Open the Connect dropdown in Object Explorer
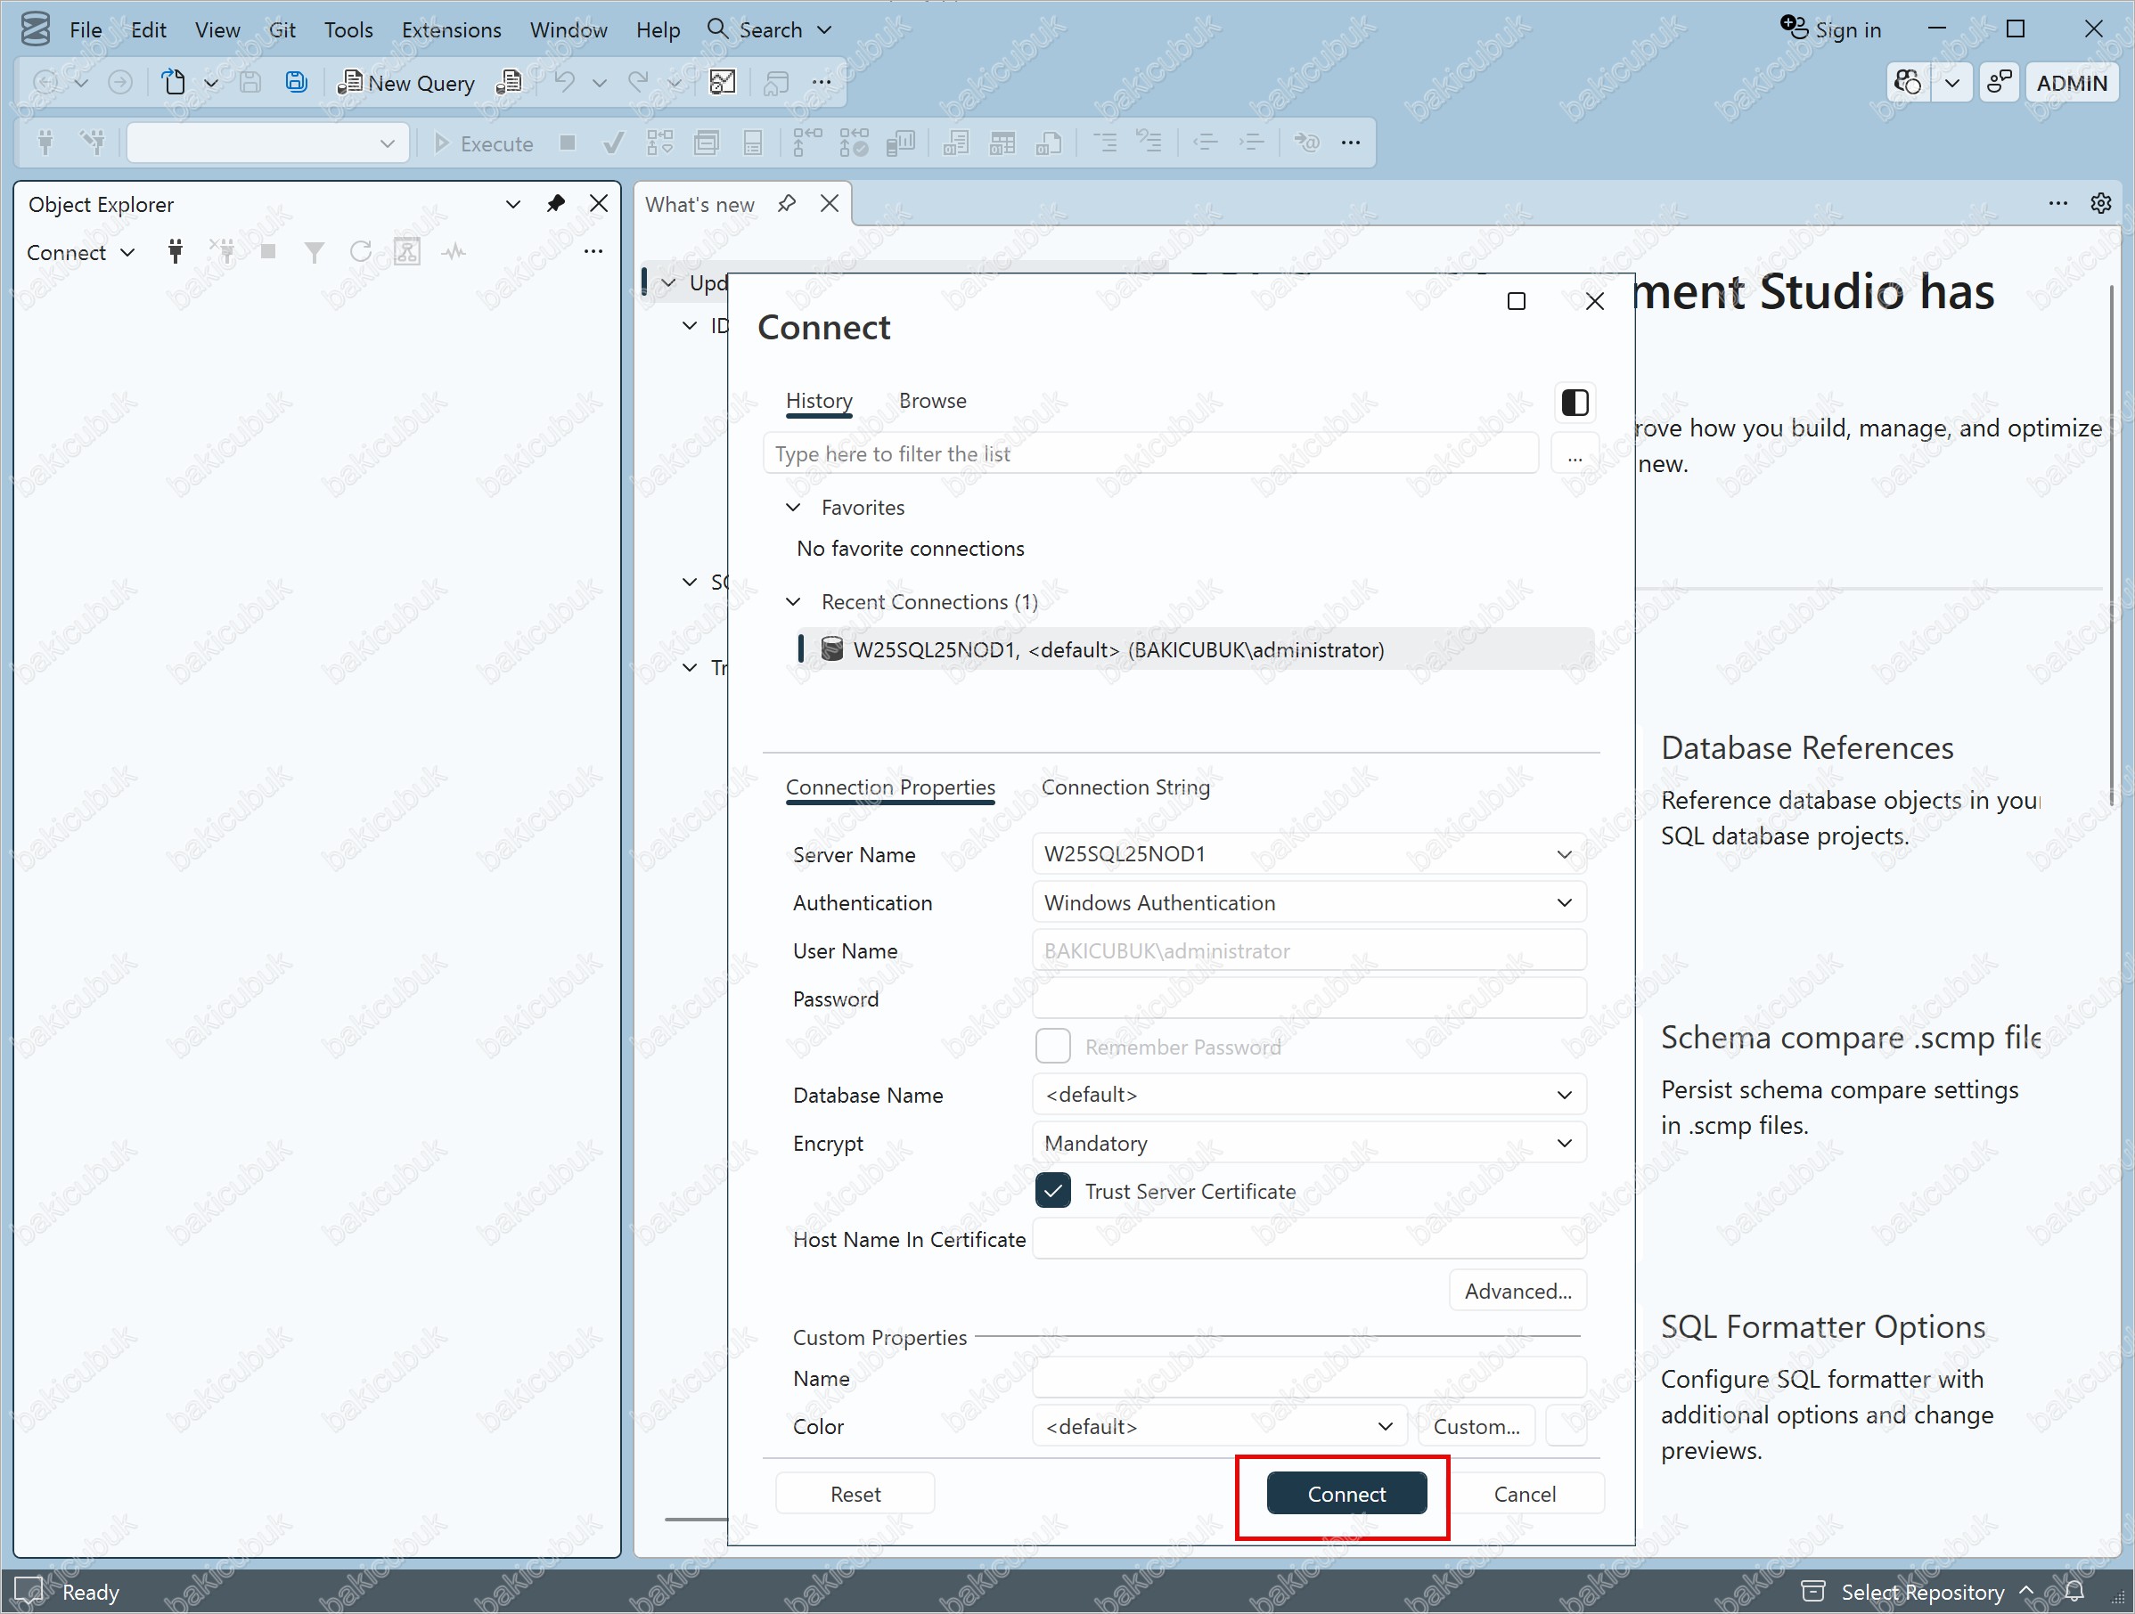Screen dimensions: 2135x1614 pos(81,253)
